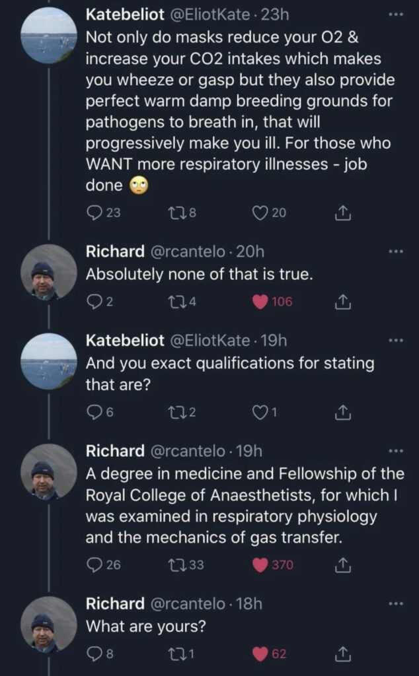Unlike the "What are yours?" tweet

(x=260, y=654)
